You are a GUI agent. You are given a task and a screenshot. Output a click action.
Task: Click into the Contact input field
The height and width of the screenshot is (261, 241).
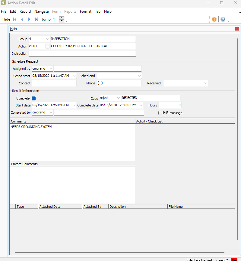[x=54, y=83]
